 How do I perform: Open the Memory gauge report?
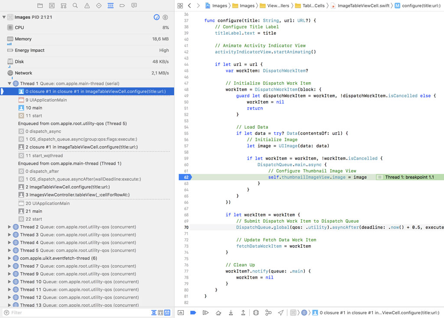pos(23,39)
